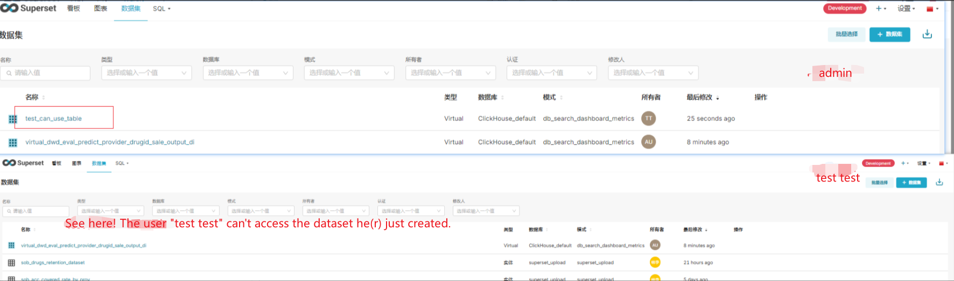
Task: Click the yellow owner avatar on sob_drugs_retention_dataset row
Action: [x=655, y=262]
